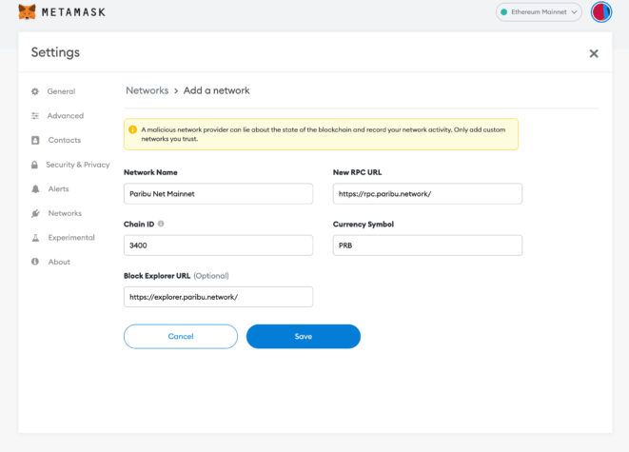Viewport: 629px width, 452px height.
Task: Click the About info icon
Action: coord(35,262)
